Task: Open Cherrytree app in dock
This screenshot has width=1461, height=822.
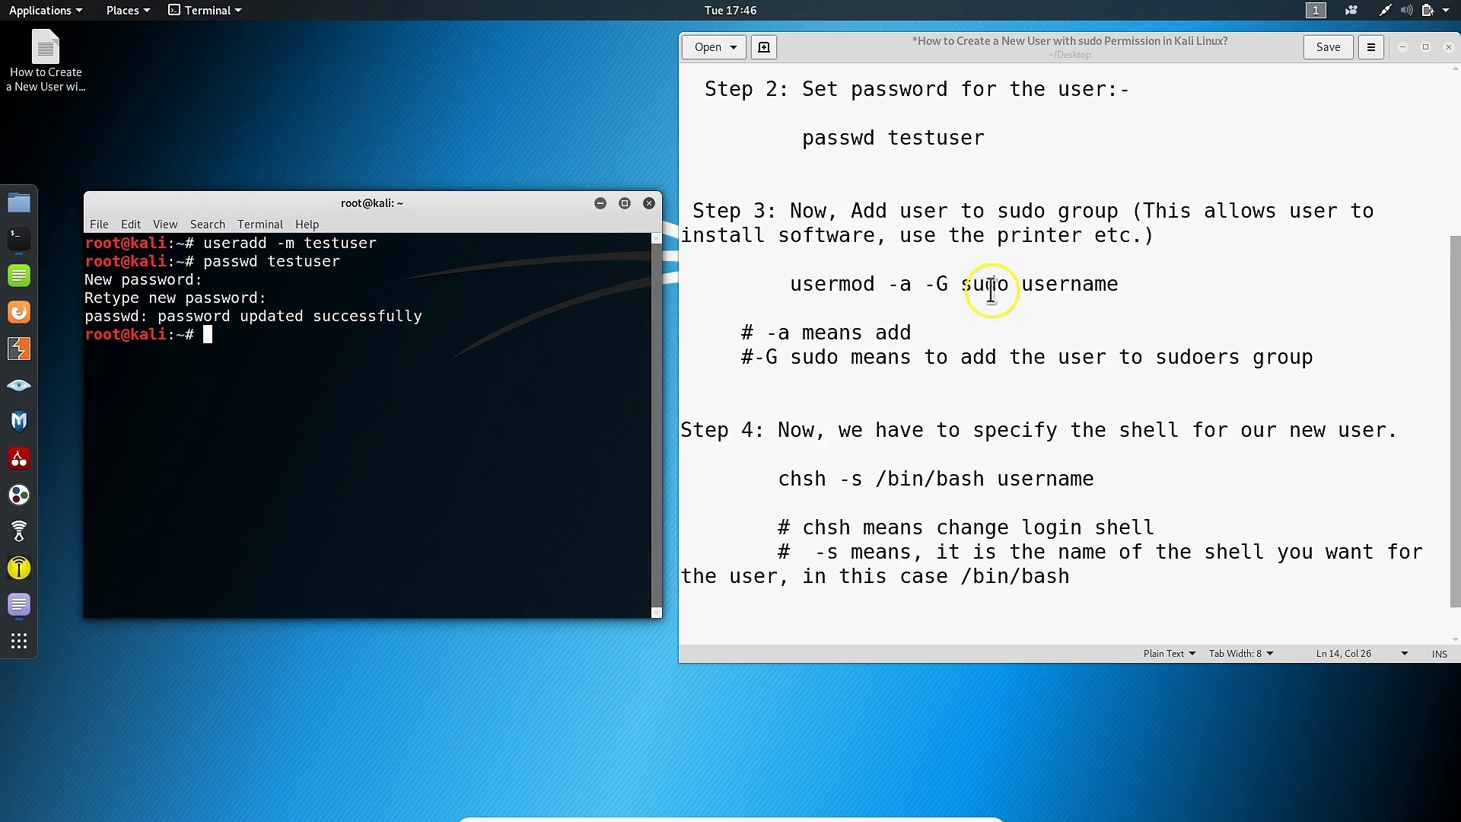Action: [x=19, y=458]
